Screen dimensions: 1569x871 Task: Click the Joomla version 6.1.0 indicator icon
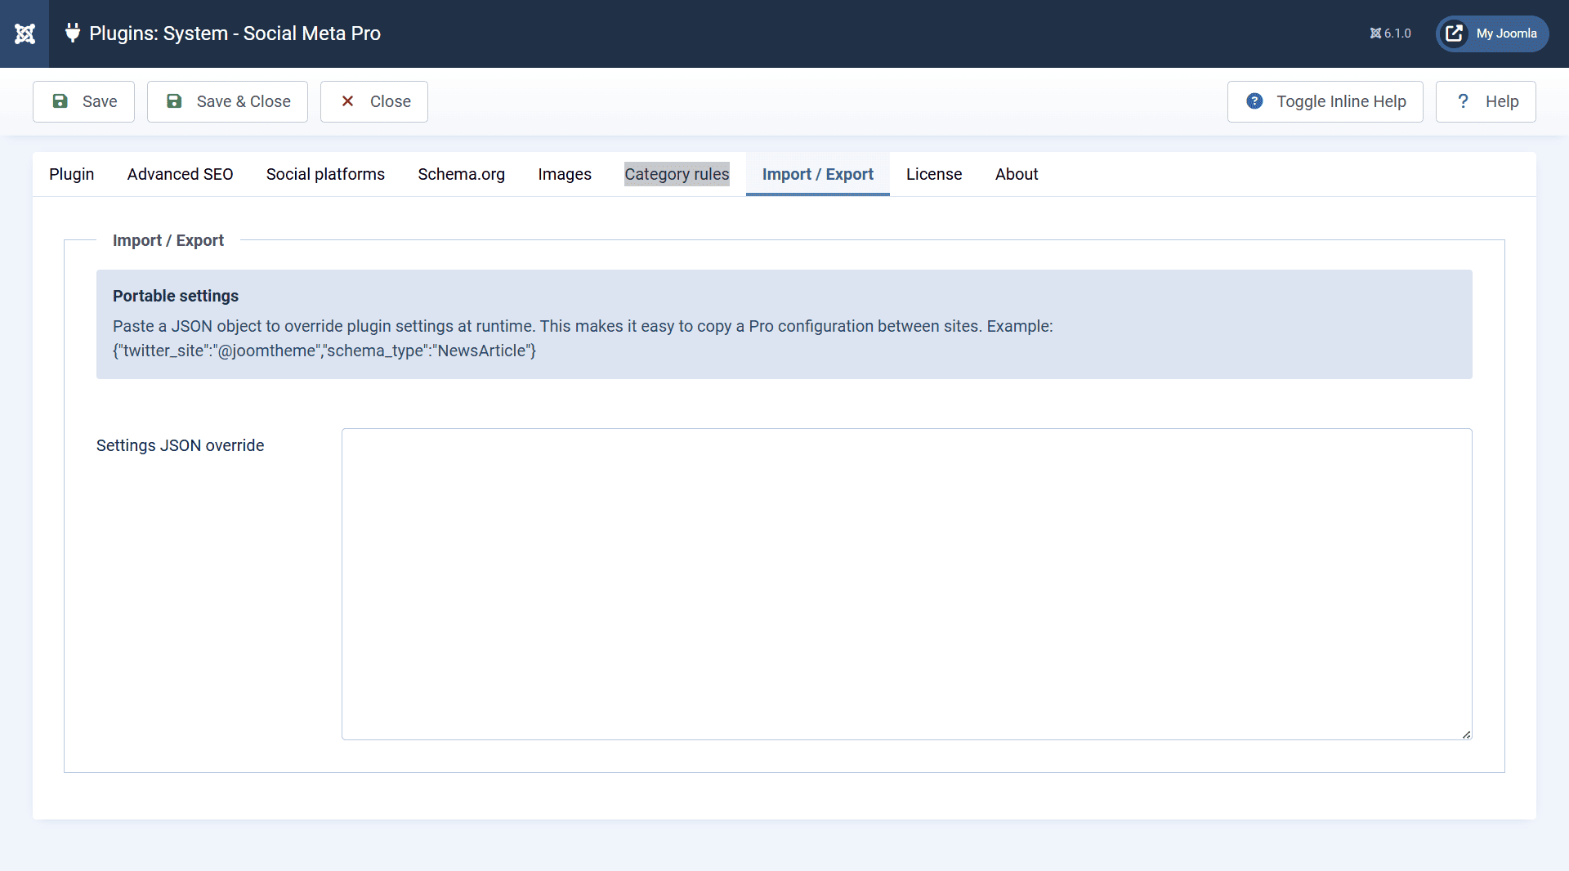click(1375, 33)
